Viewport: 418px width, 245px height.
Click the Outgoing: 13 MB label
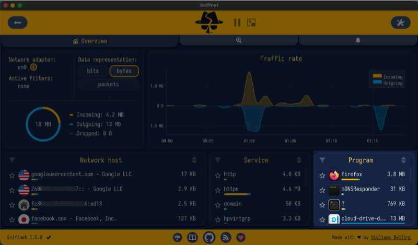(98, 124)
